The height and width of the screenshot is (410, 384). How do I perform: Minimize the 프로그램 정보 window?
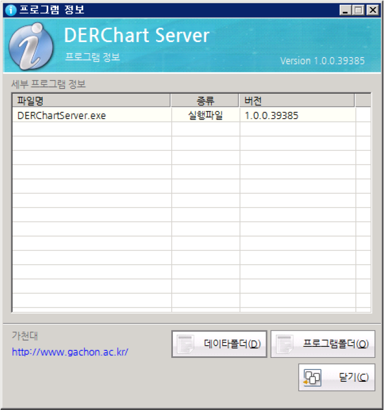pyautogui.click(x=346, y=10)
